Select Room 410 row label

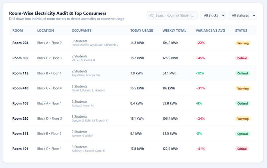coord(21,88)
